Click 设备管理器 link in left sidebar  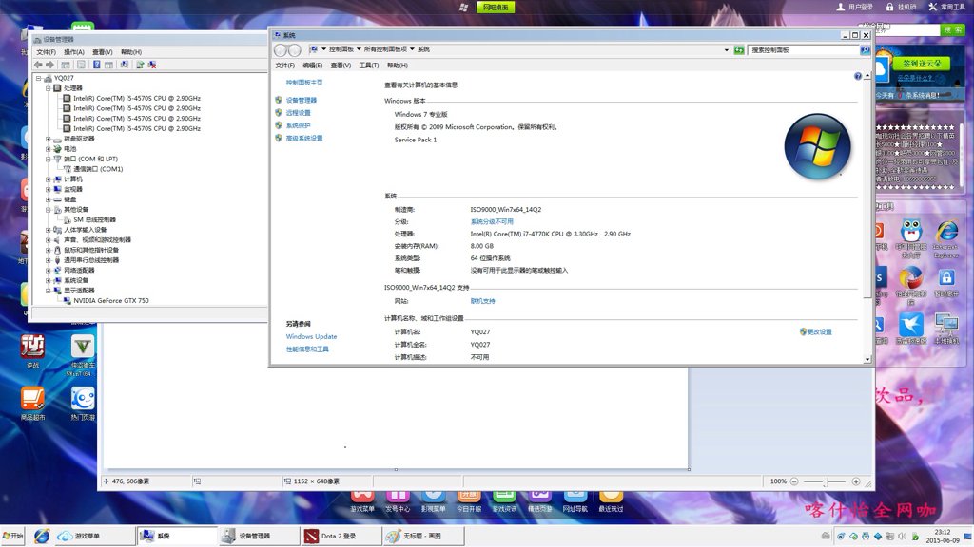point(301,100)
